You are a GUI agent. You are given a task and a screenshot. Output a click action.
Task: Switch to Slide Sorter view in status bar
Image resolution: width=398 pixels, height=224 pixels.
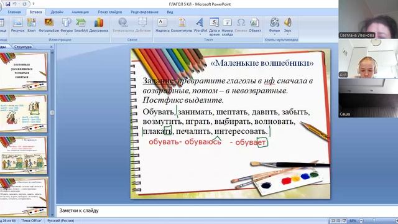tap(338, 221)
